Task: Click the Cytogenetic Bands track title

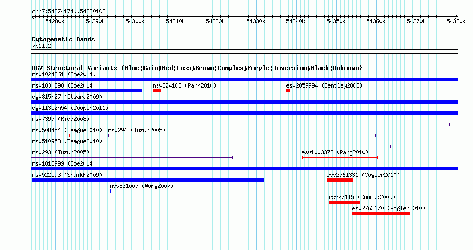Action: (x=63, y=39)
